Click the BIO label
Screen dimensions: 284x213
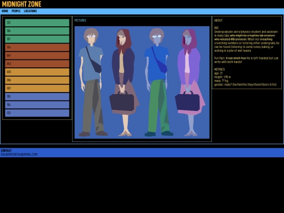pos(216,28)
